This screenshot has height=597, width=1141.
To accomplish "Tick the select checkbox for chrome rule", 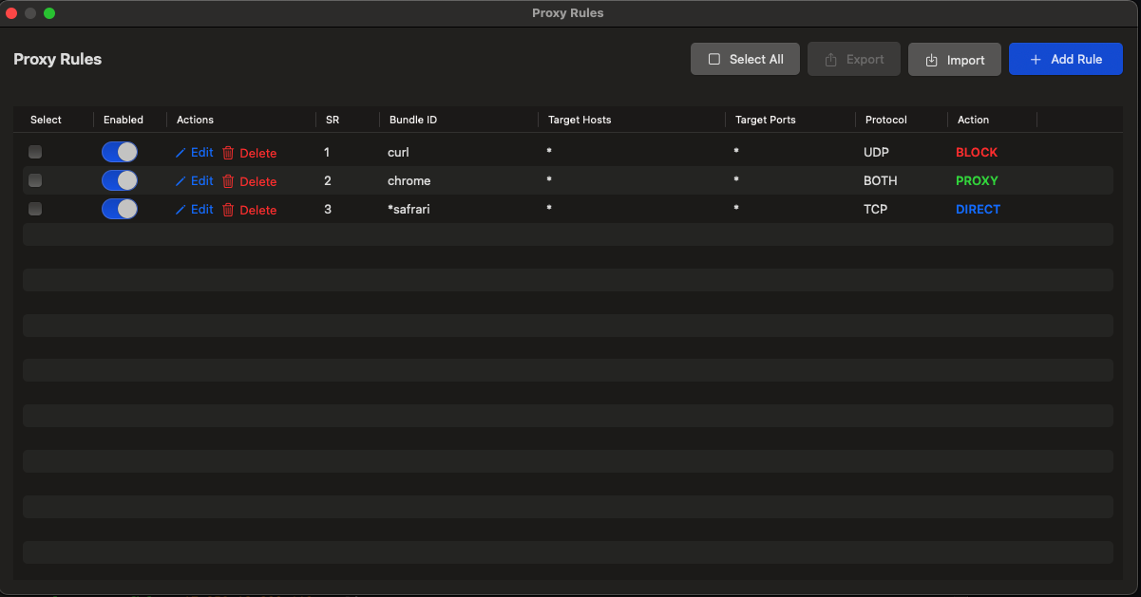I will pyautogui.click(x=35, y=180).
